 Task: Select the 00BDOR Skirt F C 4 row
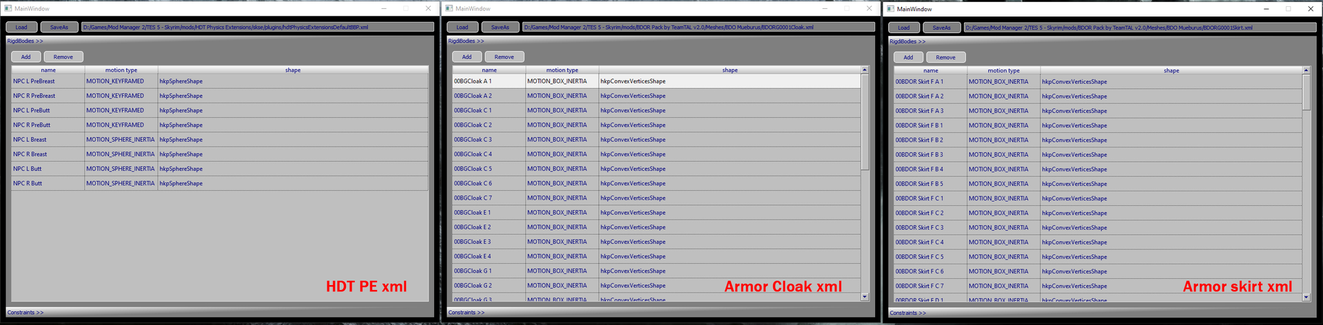[1098, 242]
